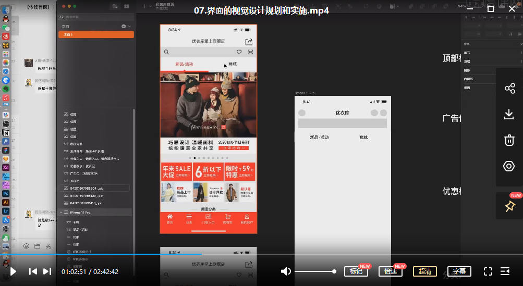The width and height of the screenshot is (523, 286).
Task: Play the video
Action: pos(13,271)
